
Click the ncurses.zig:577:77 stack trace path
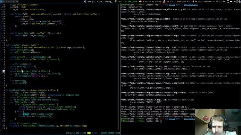tap(153, 36)
